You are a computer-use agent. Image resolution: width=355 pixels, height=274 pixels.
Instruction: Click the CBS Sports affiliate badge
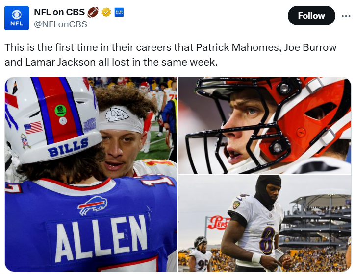point(119,12)
